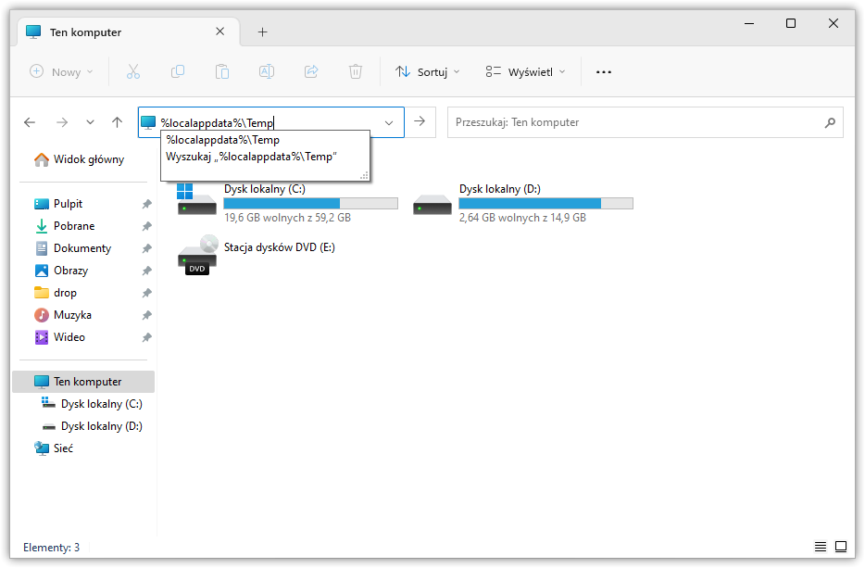Screen dimensions: 865x568
Task: Unpin Obrazy using its pin icon
Action: (146, 271)
